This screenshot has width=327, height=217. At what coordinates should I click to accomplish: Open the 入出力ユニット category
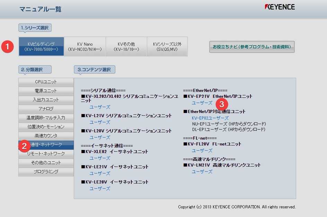click(46, 100)
